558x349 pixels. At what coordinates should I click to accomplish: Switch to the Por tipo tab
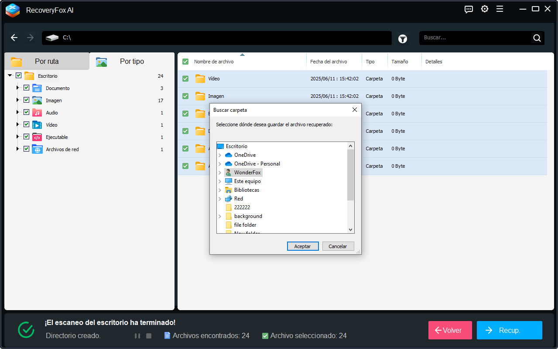pyautogui.click(x=132, y=62)
